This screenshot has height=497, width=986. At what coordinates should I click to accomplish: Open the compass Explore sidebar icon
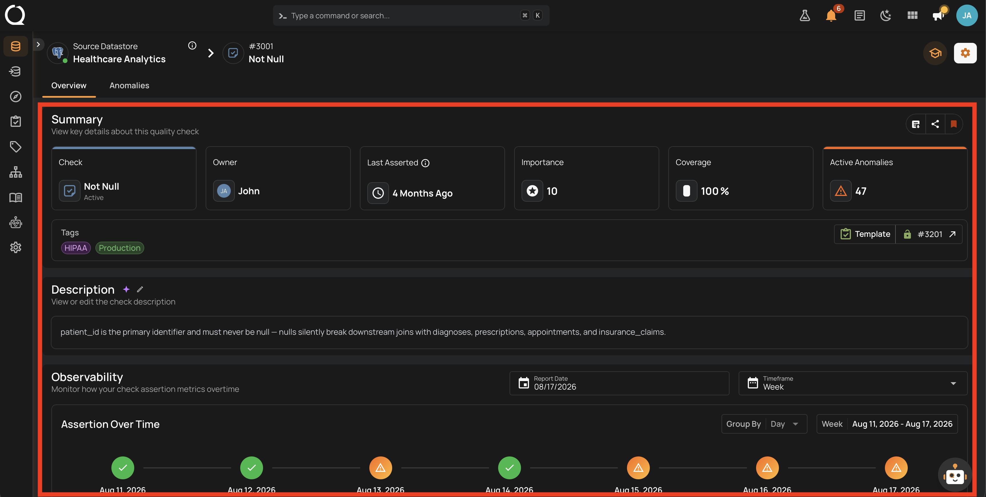click(x=16, y=97)
